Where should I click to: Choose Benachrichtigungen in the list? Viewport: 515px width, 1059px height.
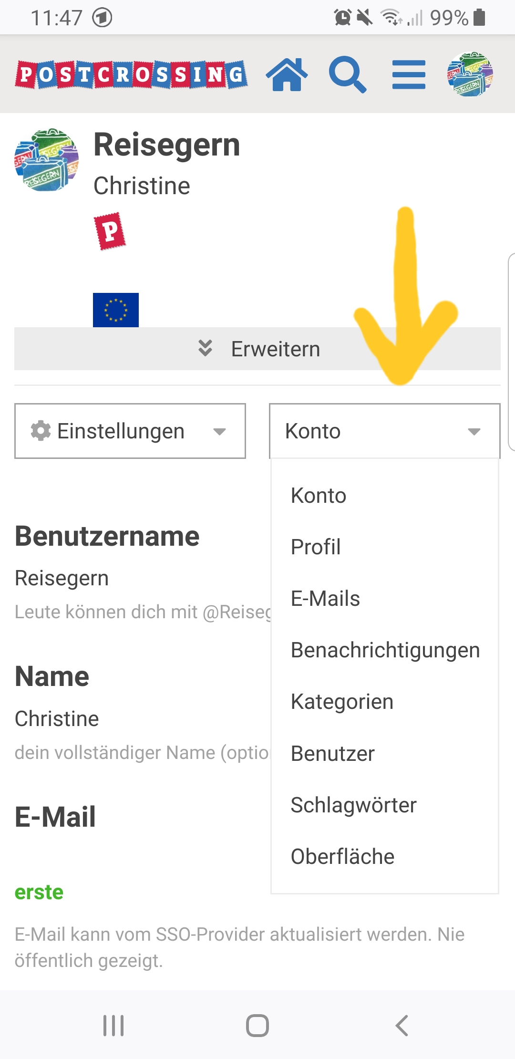click(385, 650)
